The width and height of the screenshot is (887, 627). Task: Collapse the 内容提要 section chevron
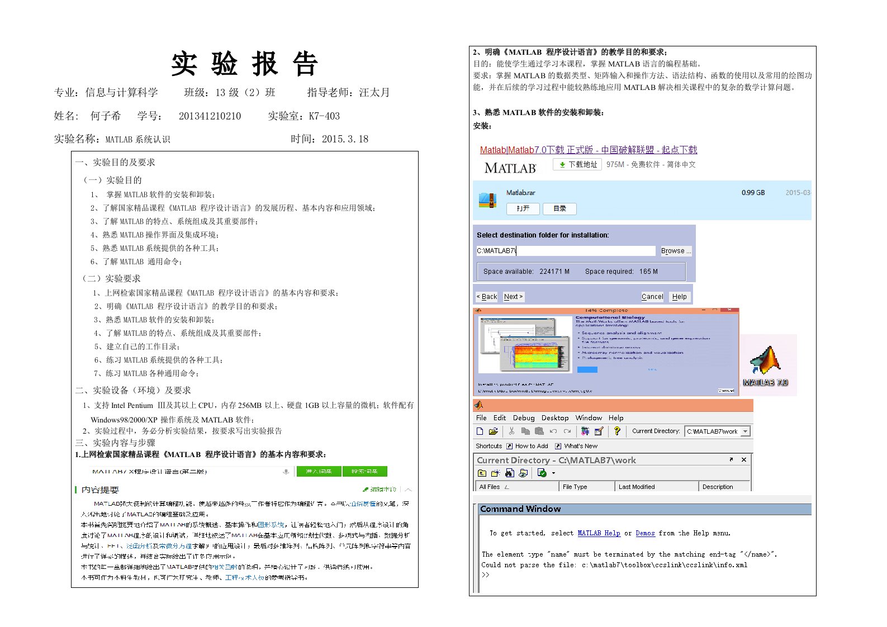pyautogui.click(x=409, y=490)
